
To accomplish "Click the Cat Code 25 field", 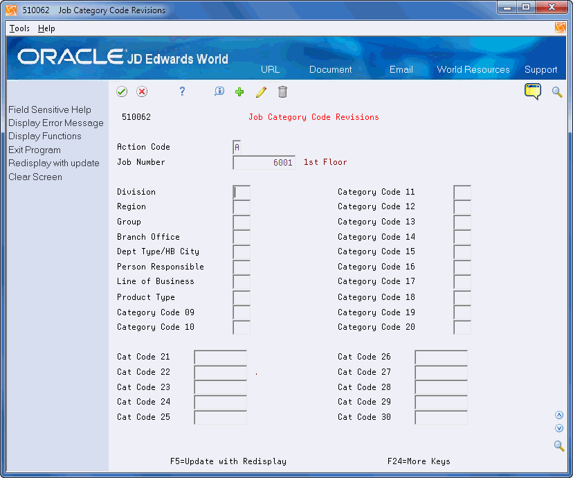I will click(x=220, y=417).
